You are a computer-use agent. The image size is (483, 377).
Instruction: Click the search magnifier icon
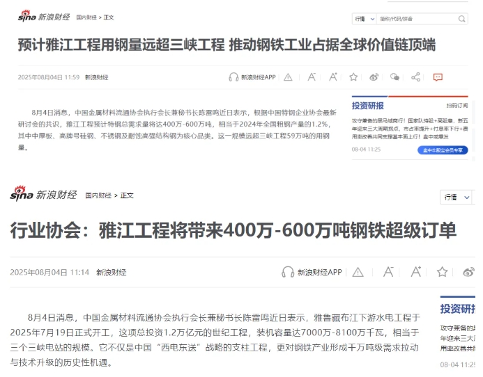462,19
